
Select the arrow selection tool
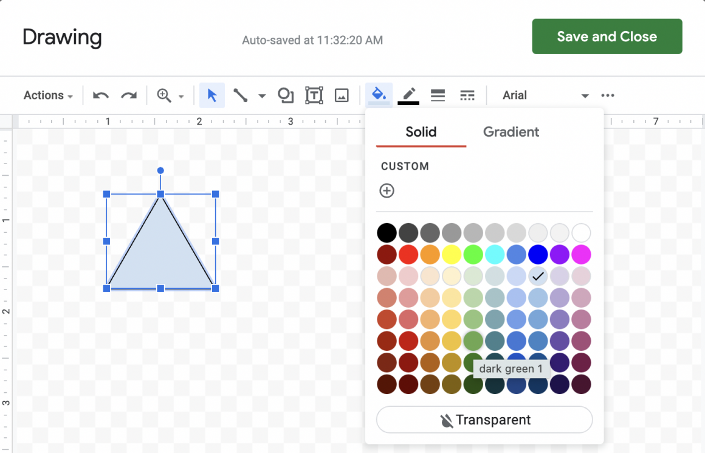pos(211,95)
